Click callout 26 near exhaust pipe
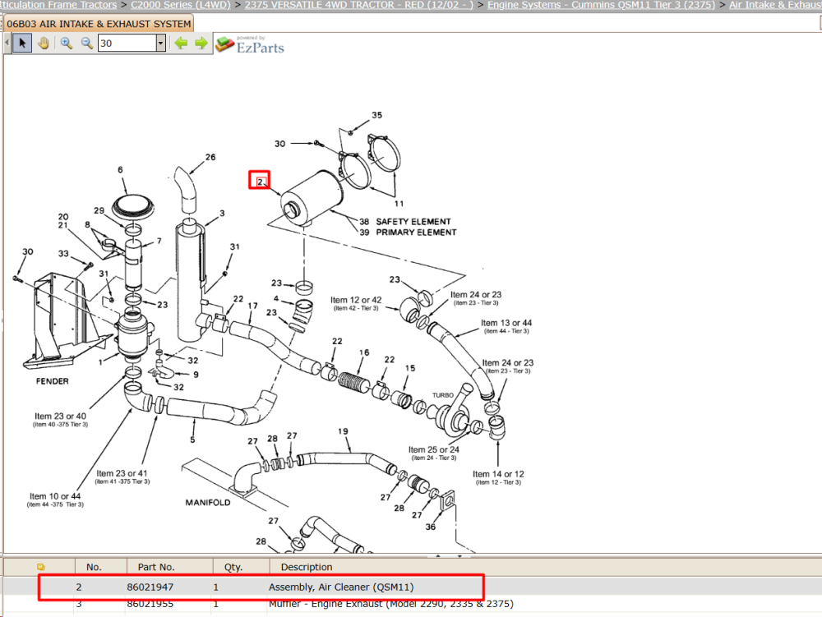 click(210, 157)
